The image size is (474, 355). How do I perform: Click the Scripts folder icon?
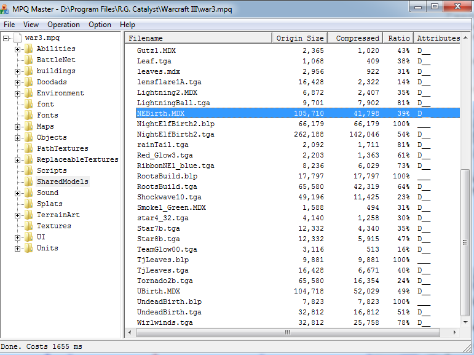(28, 170)
